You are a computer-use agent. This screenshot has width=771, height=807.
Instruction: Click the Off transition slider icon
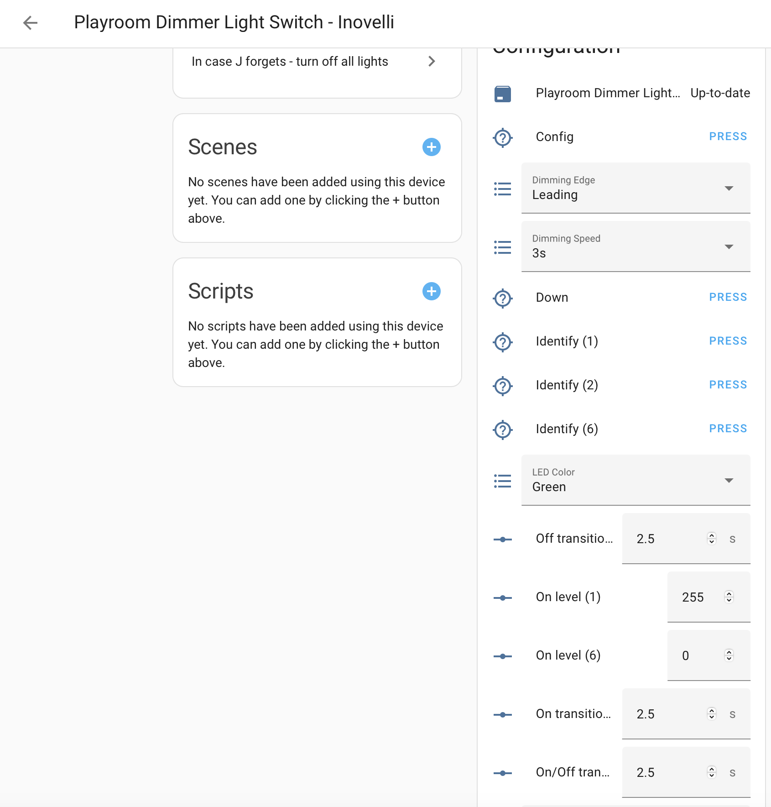tap(503, 539)
